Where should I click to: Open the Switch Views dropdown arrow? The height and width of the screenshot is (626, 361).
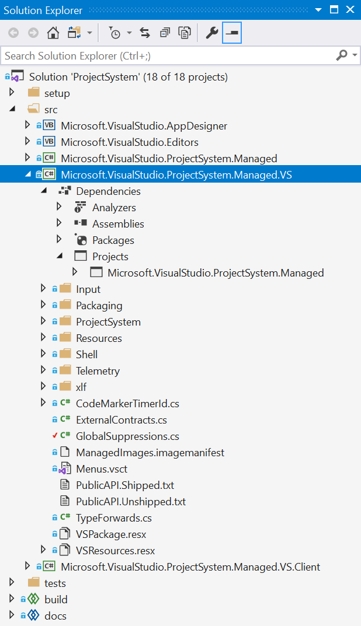(x=89, y=33)
